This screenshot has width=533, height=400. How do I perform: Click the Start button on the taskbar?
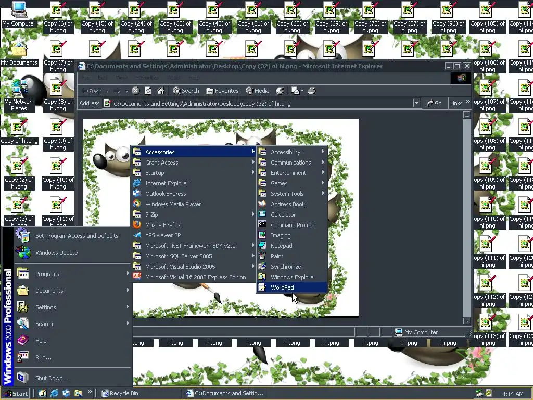[x=16, y=394]
